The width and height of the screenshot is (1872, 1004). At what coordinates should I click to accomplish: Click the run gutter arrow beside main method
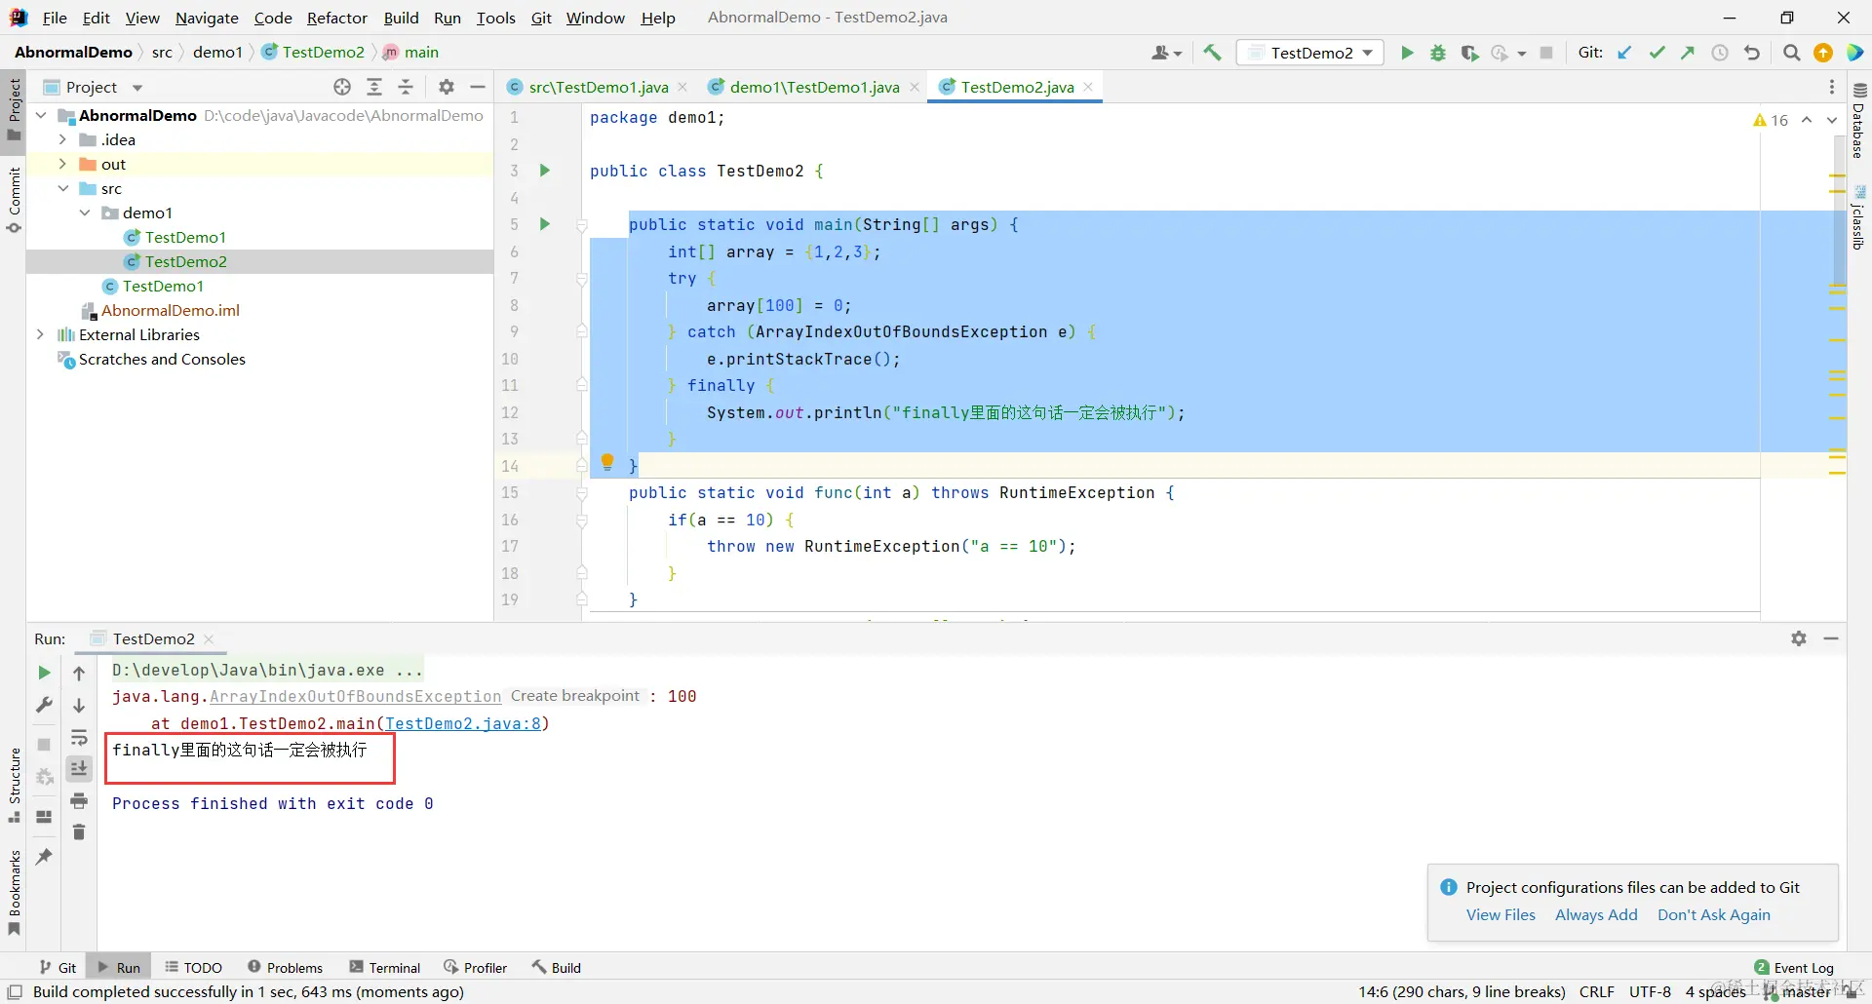coord(545,224)
